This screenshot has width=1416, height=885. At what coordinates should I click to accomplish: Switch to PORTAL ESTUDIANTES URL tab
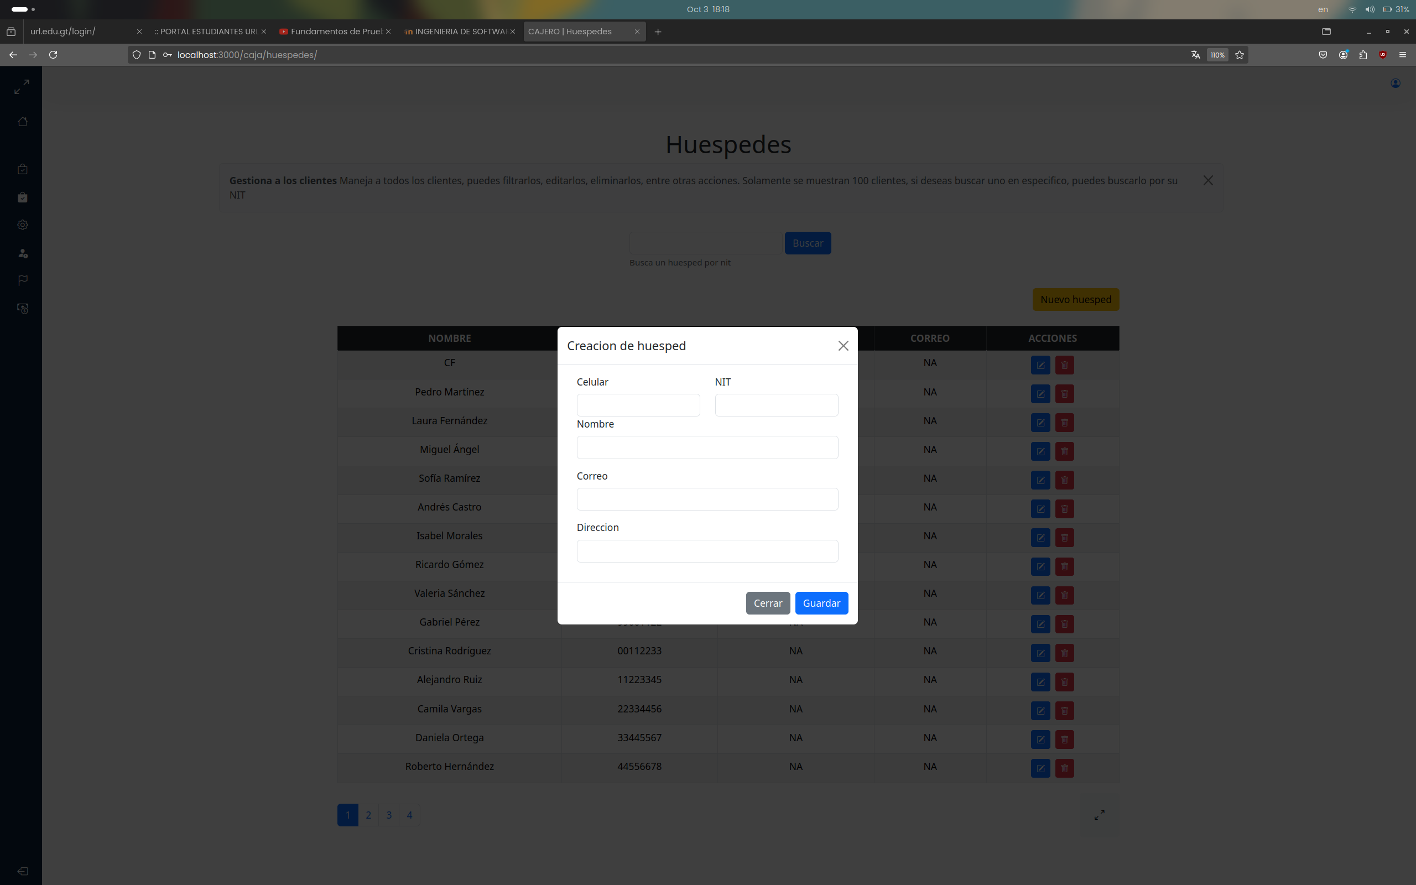[x=208, y=32]
